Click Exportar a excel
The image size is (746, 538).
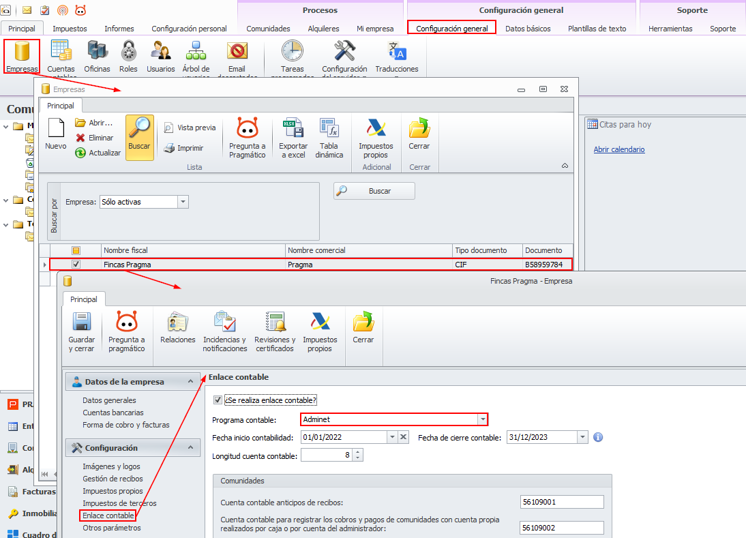point(293,138)
